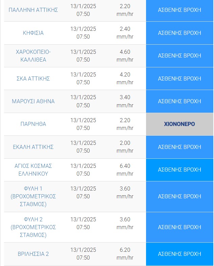Select the ΣΚΑ ΑΤΤΙΚΗΣ station link
Image resolution: width=214 pixels, height=266 pixels.
point(33,79)
